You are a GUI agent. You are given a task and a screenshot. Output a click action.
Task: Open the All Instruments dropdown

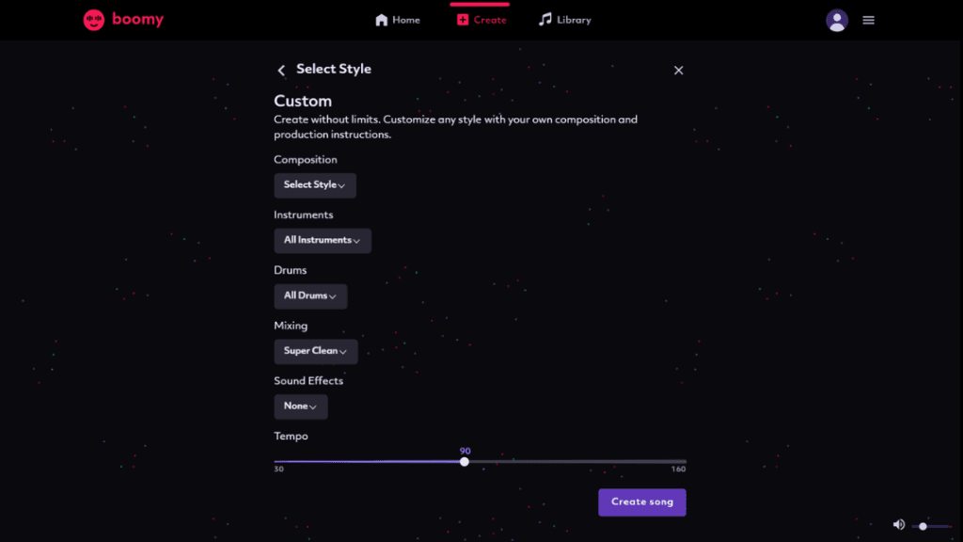[323, 240]
